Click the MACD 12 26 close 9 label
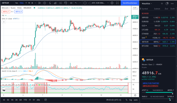 click(9, 71)
